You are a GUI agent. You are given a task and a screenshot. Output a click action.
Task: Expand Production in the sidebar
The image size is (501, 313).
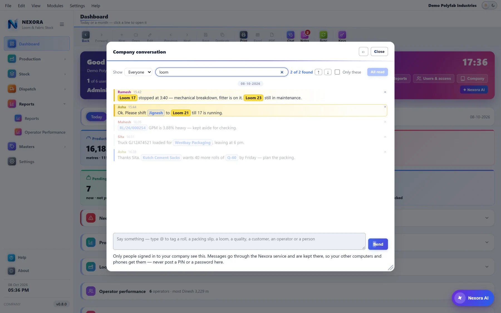tap(37, 59)
